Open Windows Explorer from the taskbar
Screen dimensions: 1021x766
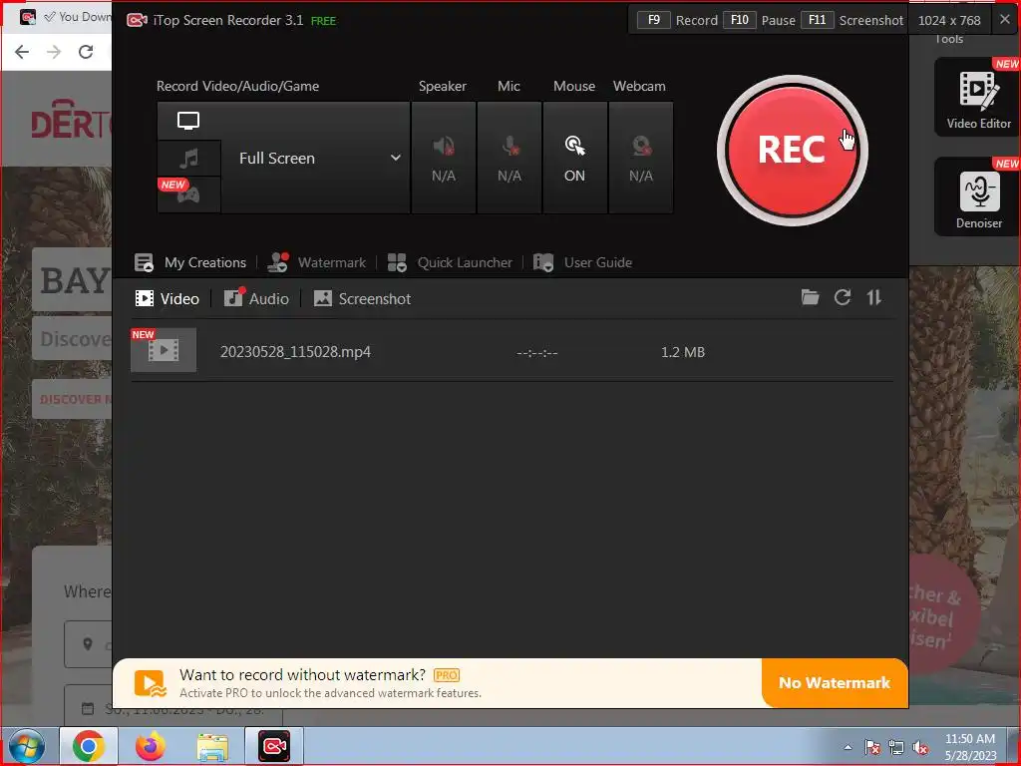(212, 747)
